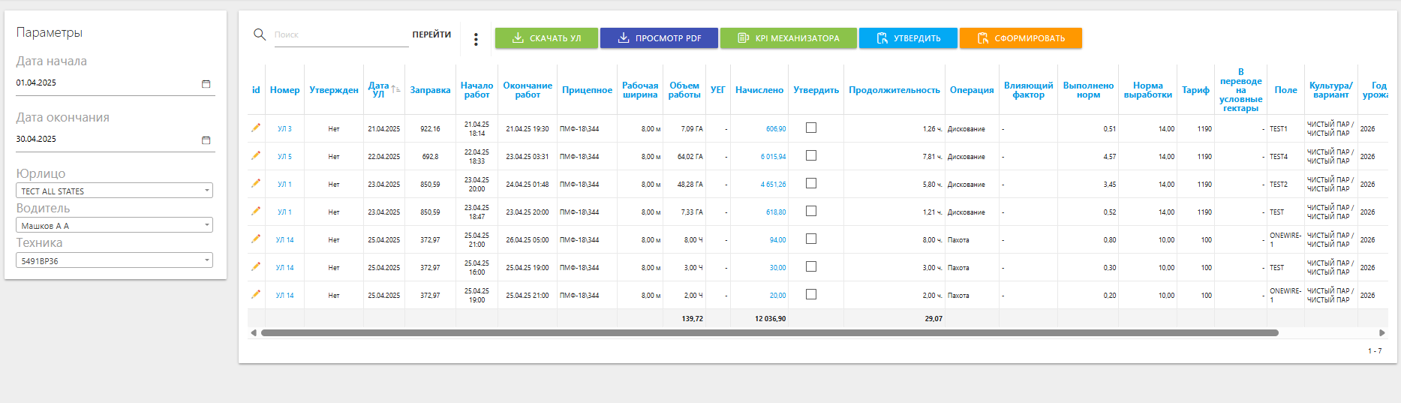Open calendar picker for Дата начала
Screen dimensions: 1401x403
206,83
